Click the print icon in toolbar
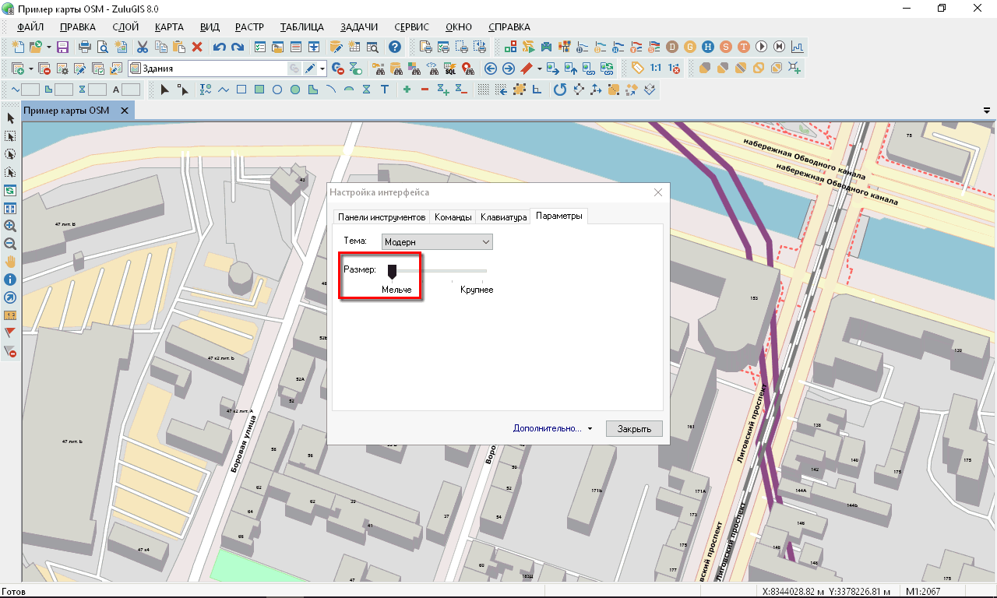 pyautogui.click(x=85, y=47)
